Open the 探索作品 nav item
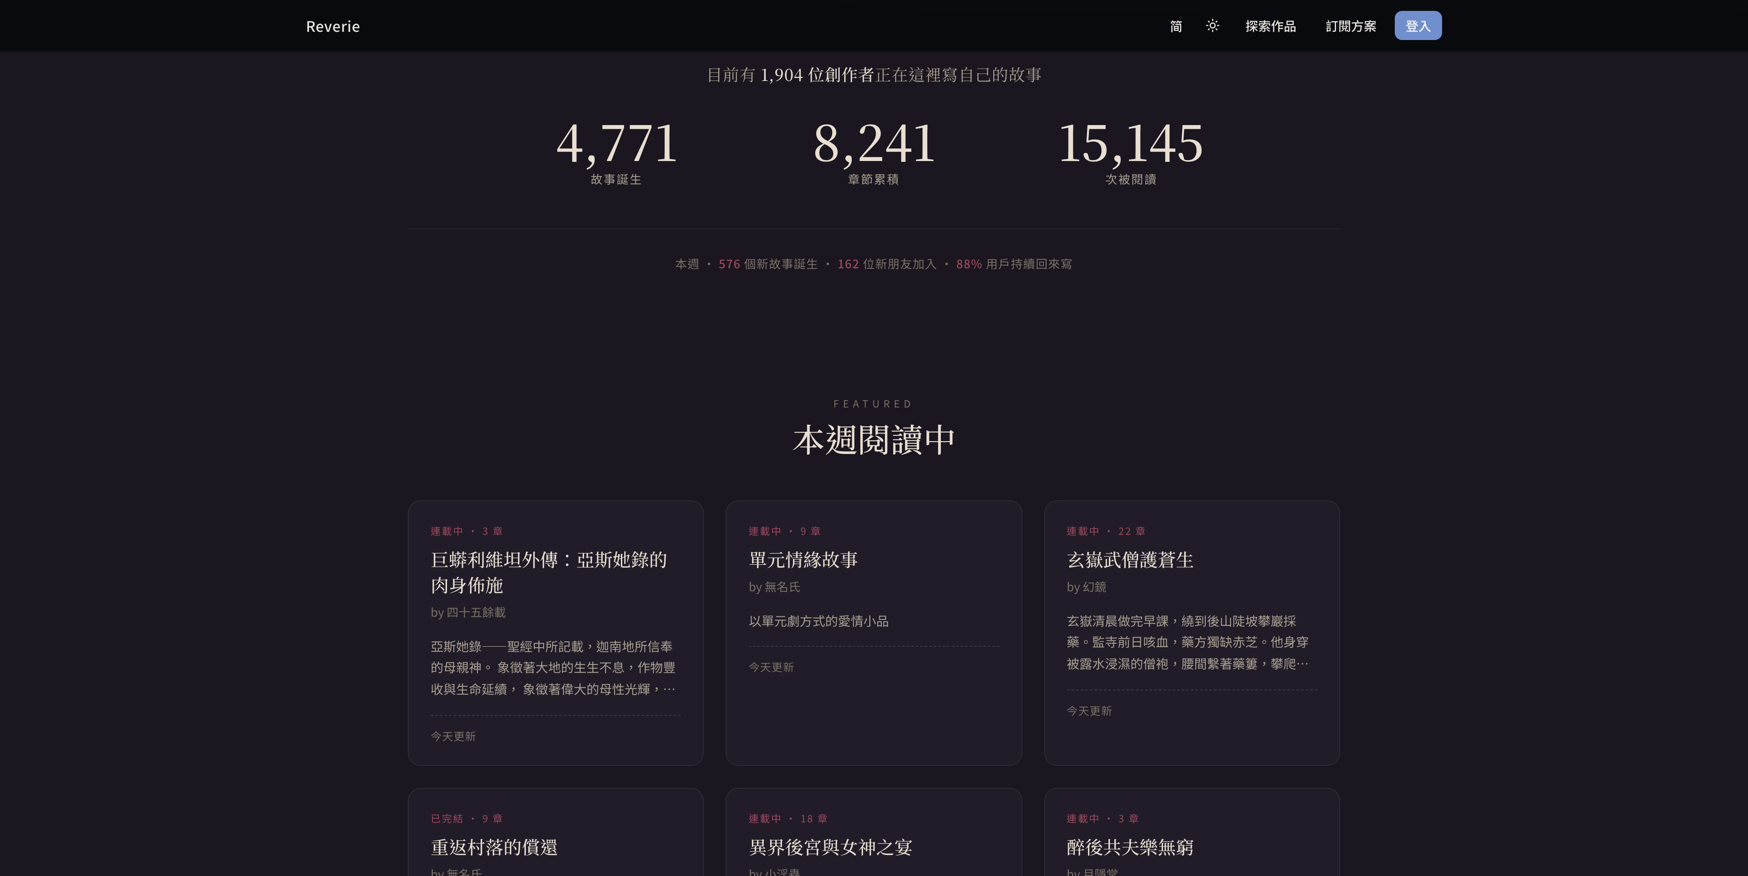This screenshot has height=876, width=1748. tap(1270, 26)
